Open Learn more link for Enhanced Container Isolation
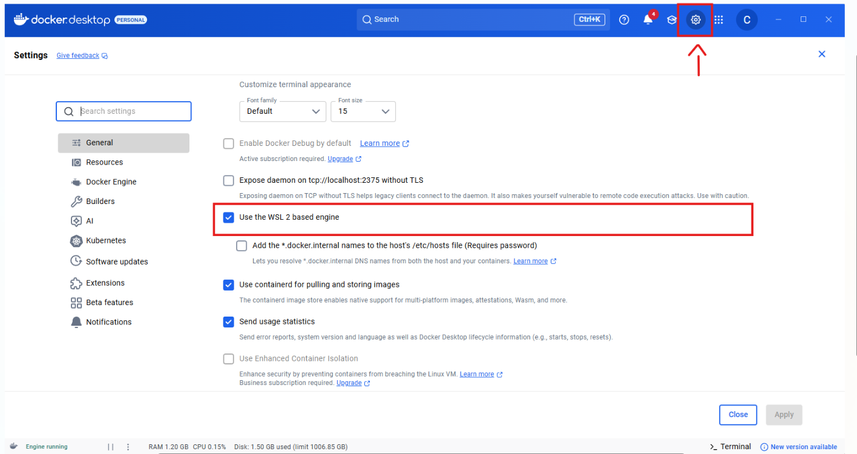Screen dimensions: 857x454 click(x=477, y=374)
